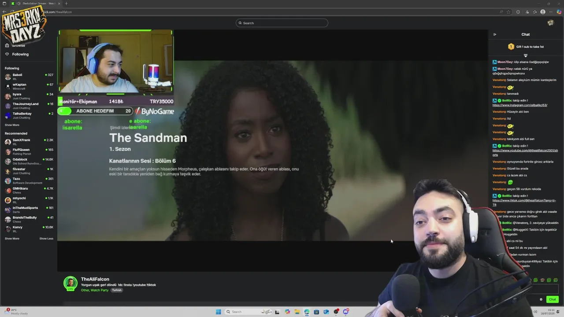Viewport: 564px width, 317px height.
Task: Click the user avatar in Kick header
Action: pyautogui.click(x=550, y=23)
